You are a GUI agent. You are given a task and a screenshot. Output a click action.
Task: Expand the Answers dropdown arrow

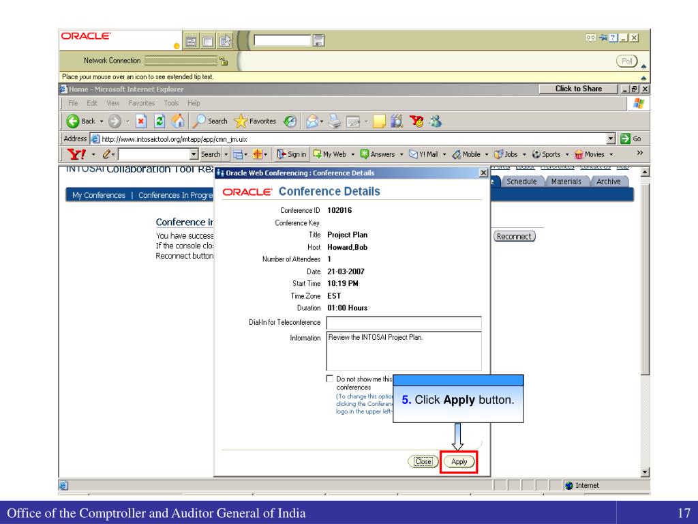pyautogui.click(x=401, y=155)
